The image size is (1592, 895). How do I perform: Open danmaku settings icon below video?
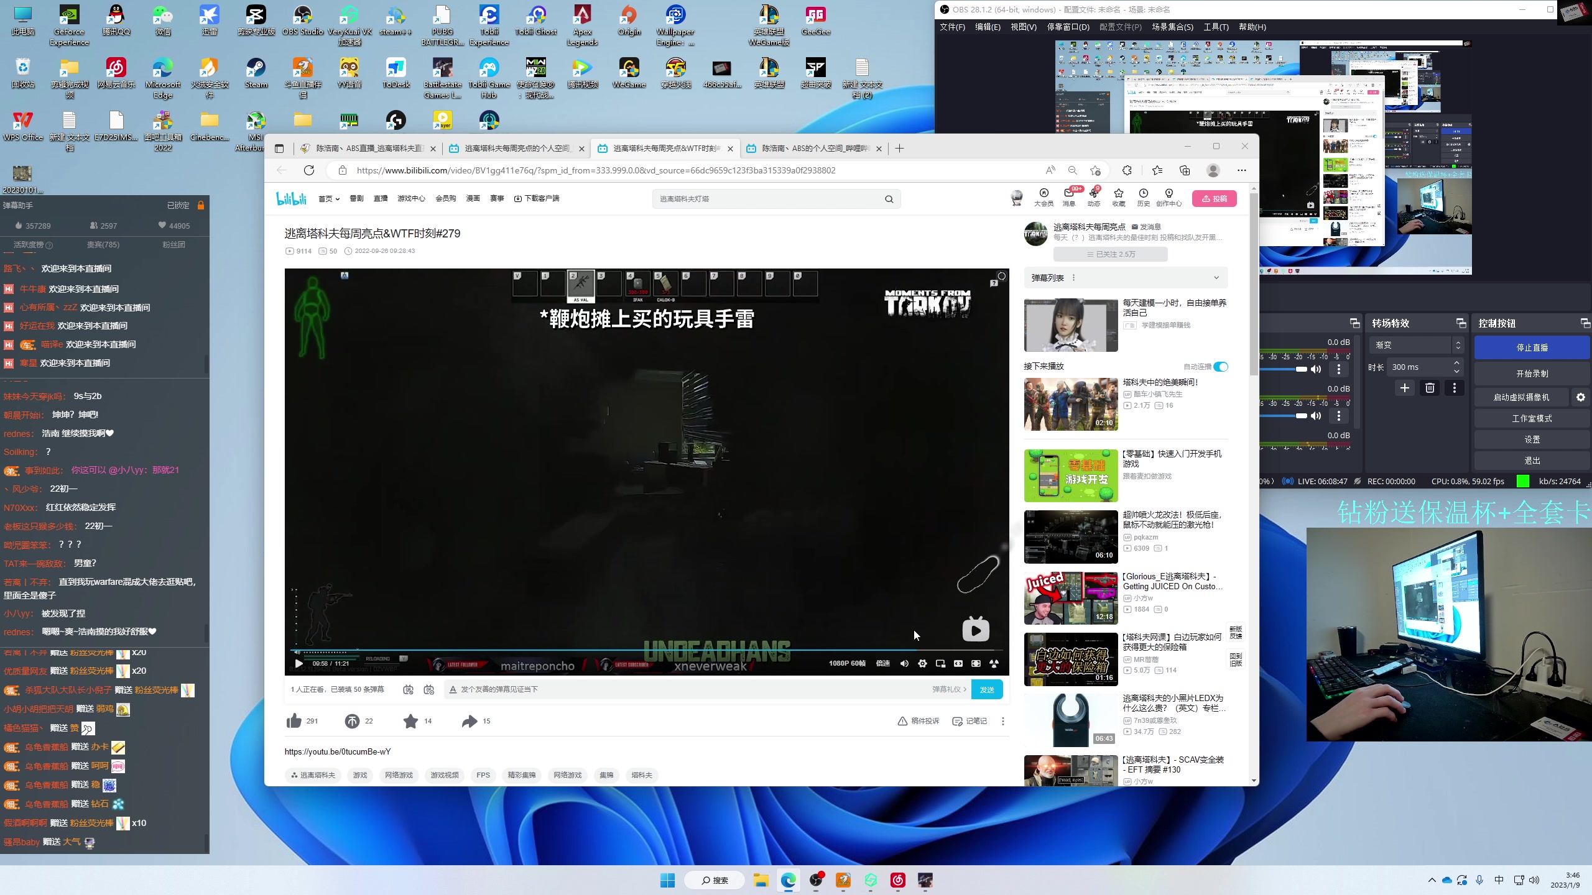point(428,689)
